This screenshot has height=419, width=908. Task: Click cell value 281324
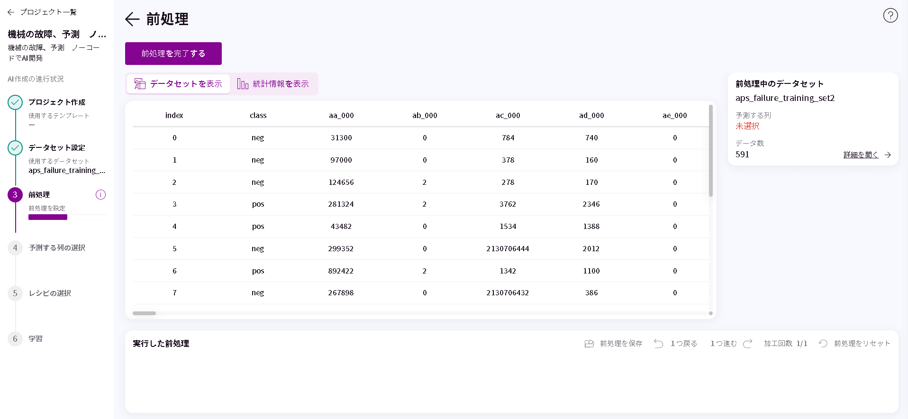(x=341, y=204)
